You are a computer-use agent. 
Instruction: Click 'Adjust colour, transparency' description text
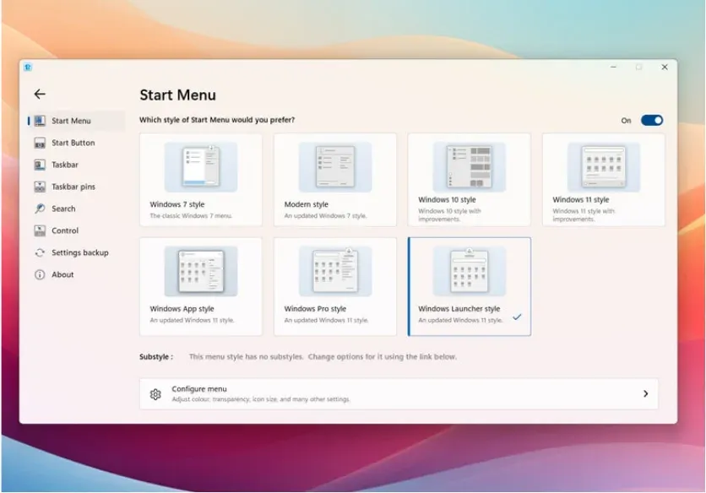point(261,399)
